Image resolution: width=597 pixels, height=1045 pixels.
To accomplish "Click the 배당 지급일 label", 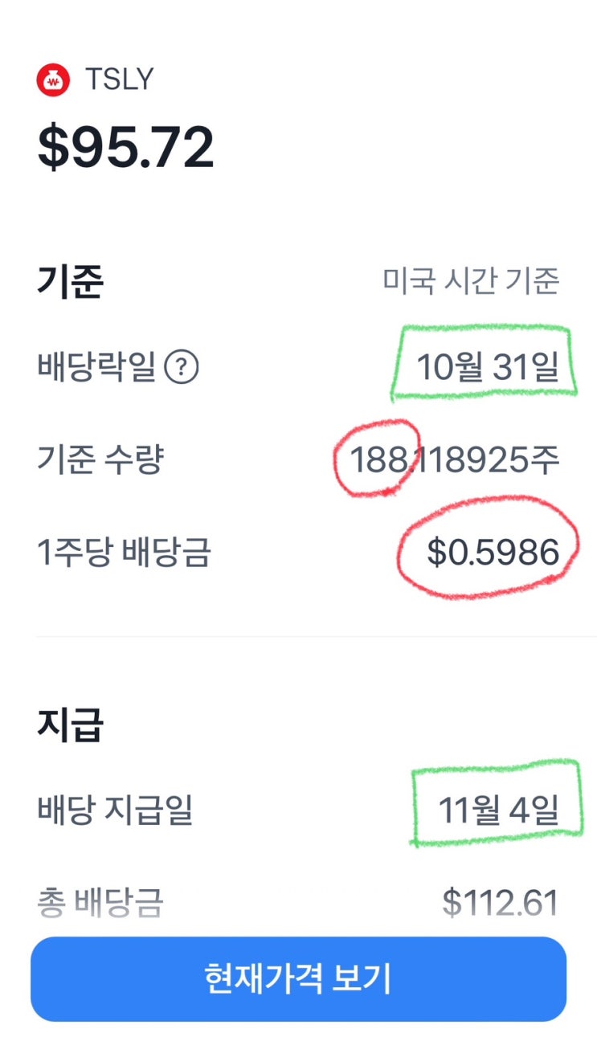I will [x=115, y=810].
